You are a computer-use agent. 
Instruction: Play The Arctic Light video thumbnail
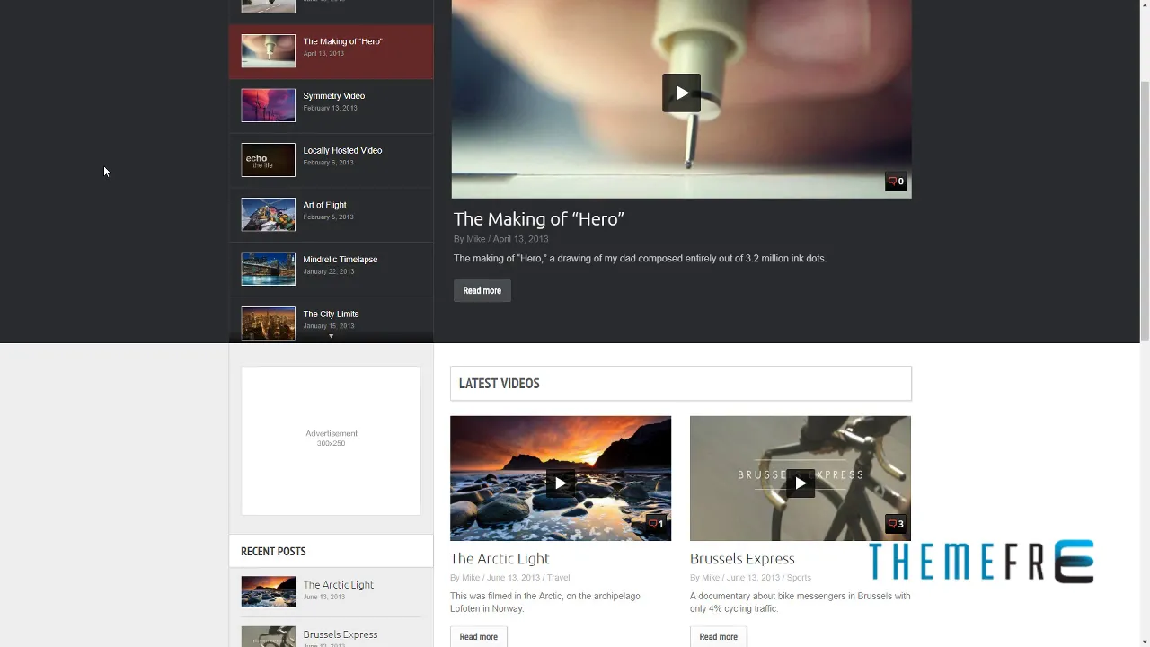tap(560, 483)
